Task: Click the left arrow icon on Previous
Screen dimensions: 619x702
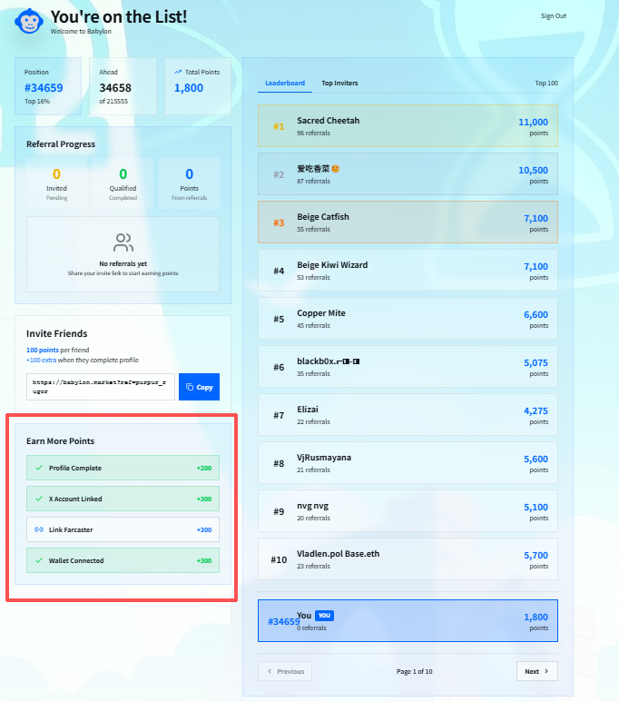Action: click(x=269, y=671)
